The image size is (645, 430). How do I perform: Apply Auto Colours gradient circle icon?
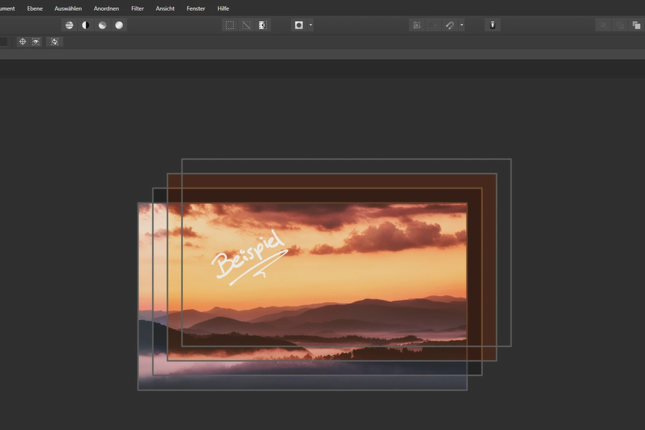[102, 25]
